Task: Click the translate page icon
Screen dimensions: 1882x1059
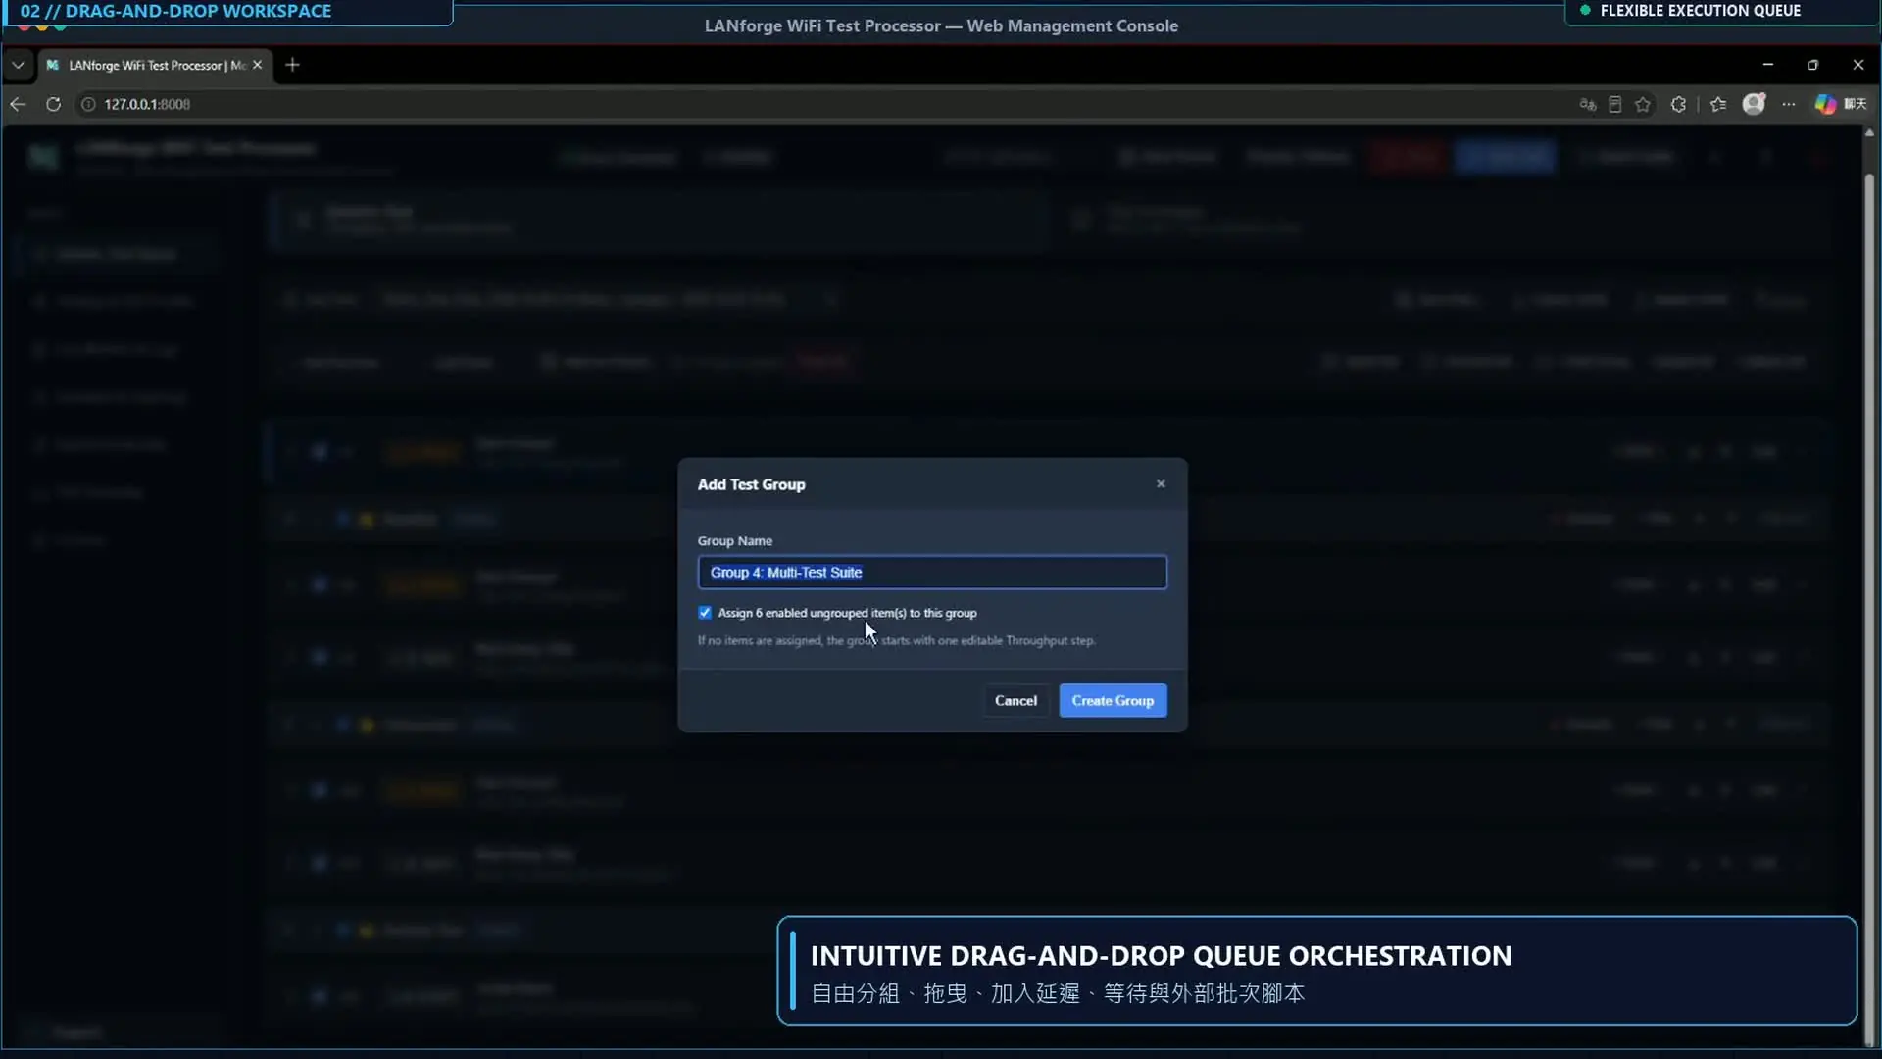Action: pos(1588,104)
